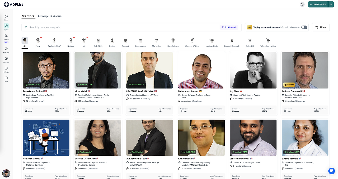The image size is (338, 179).
Task: Select the Marketing category
Action: (156, 42)
